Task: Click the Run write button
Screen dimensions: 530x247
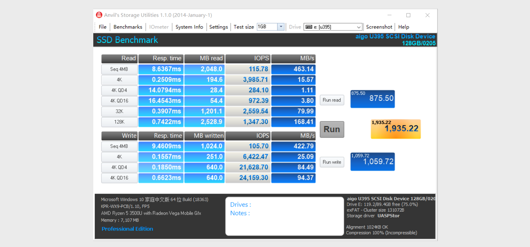Action: tap(332, 162)
